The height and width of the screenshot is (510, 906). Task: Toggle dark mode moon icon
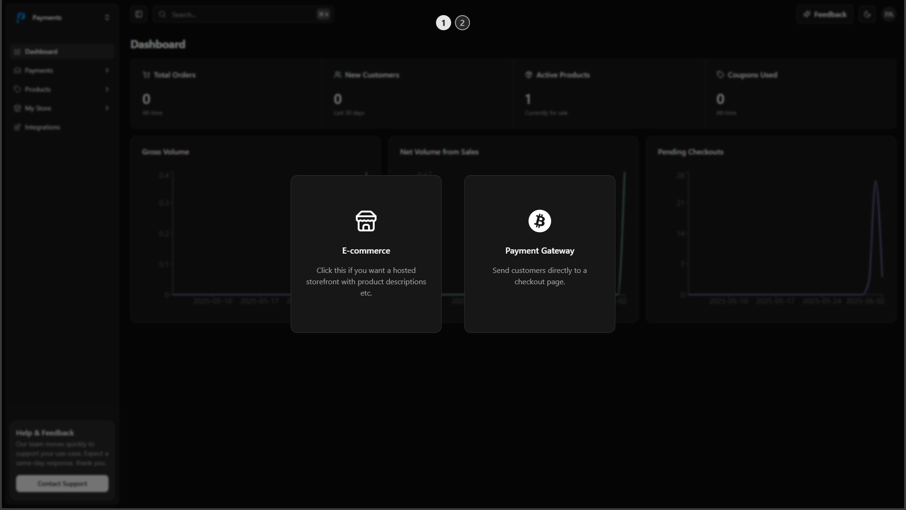tap(867, 14)
